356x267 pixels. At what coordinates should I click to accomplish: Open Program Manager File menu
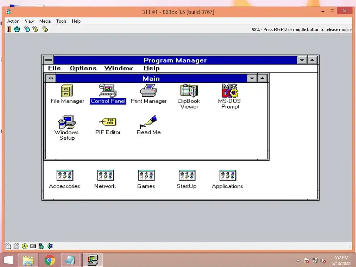click(x=54, y=68)
